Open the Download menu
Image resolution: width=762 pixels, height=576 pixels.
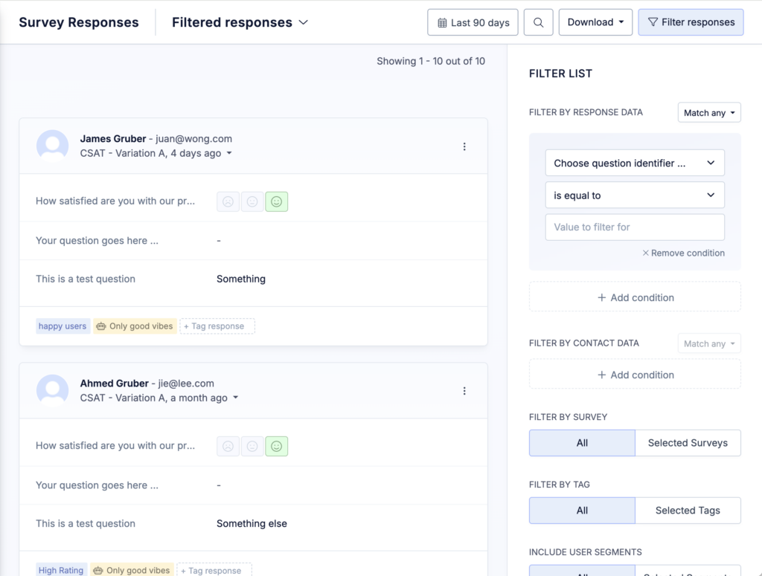pos(595,22)
